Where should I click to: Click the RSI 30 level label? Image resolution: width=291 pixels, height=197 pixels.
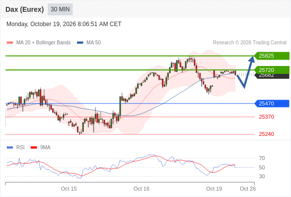coord(262,176)
